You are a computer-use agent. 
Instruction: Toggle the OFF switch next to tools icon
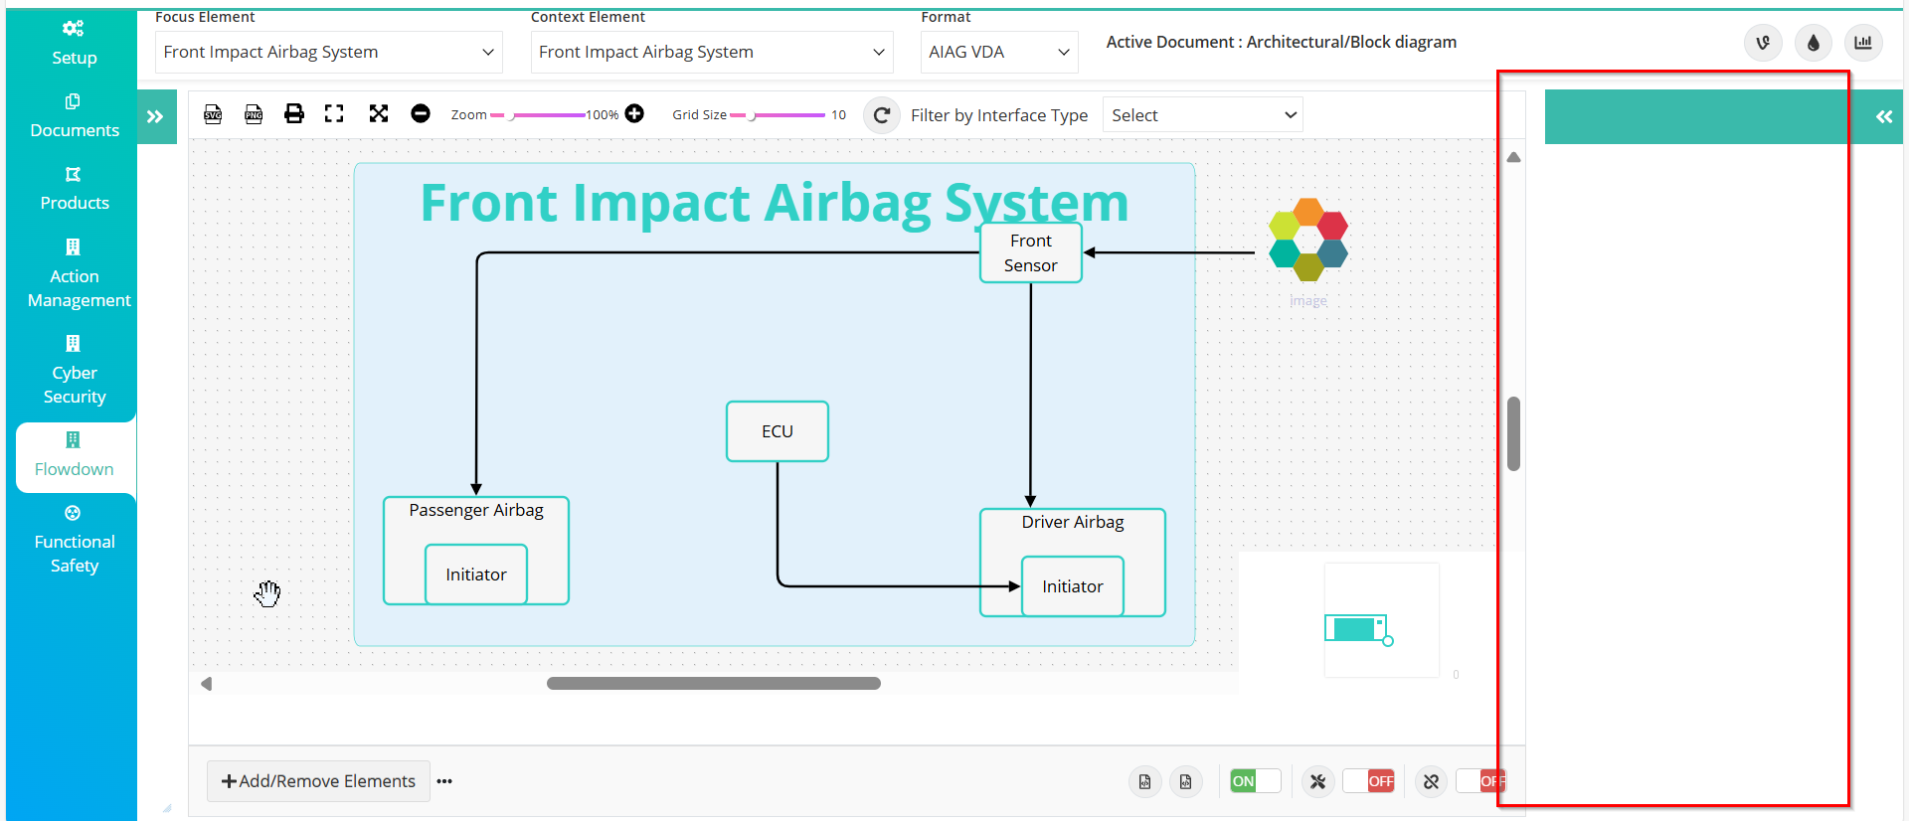1369,781
